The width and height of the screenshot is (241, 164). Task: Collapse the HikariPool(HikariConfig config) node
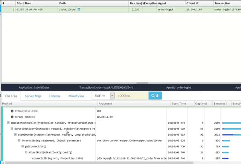(26, 152)
